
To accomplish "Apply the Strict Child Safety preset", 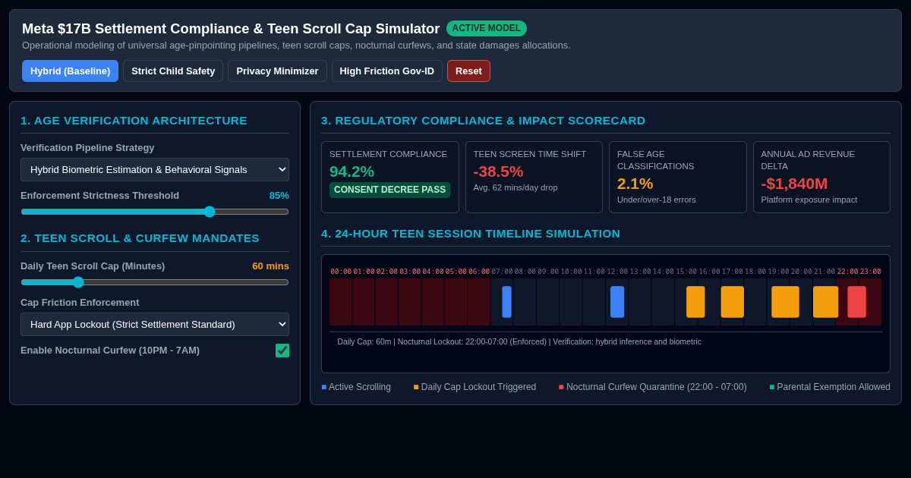I will (173, 71).
